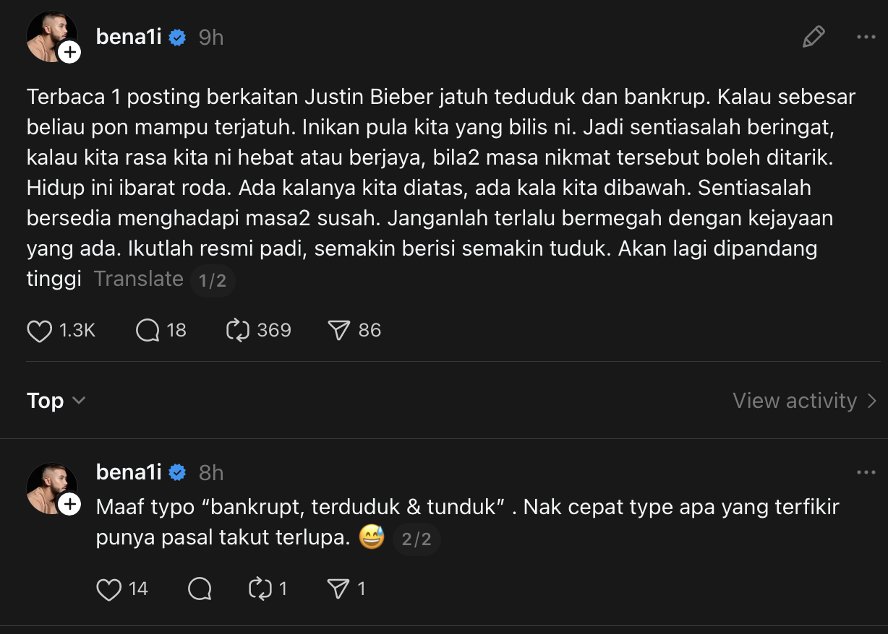Translate the main post

click(139, 279)
